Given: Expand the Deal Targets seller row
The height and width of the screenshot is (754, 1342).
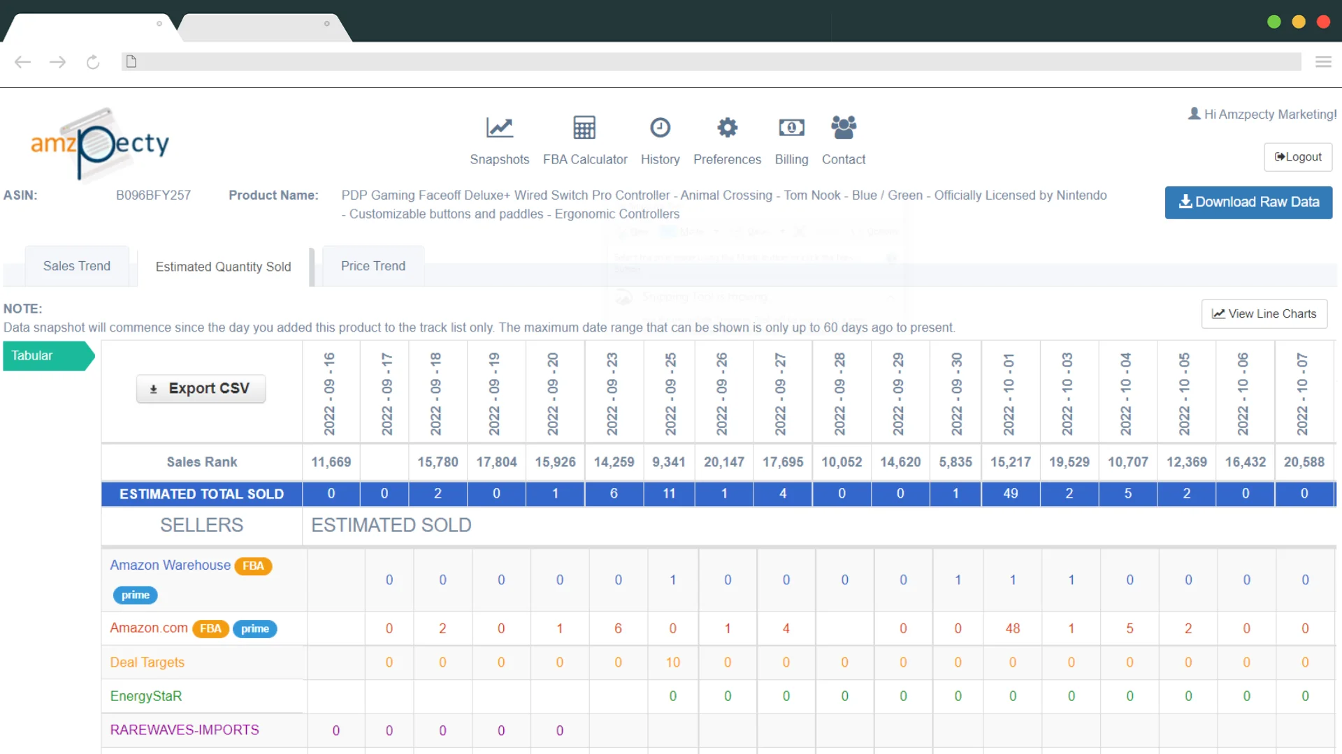Looking at the screenshot, I should pos(147,661).
